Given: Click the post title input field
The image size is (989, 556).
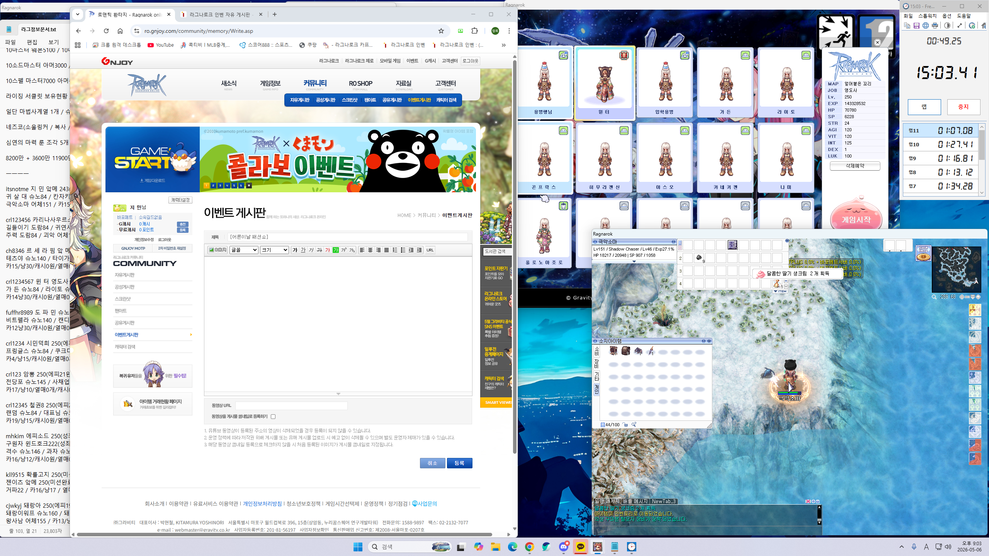Looking at the screenshot, I should [x=347, y=237].
